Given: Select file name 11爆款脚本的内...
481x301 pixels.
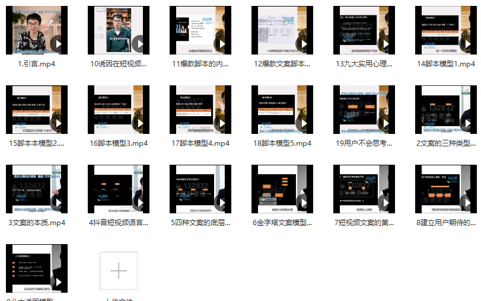Looking at the screenshot, I should tap(200, 64).
